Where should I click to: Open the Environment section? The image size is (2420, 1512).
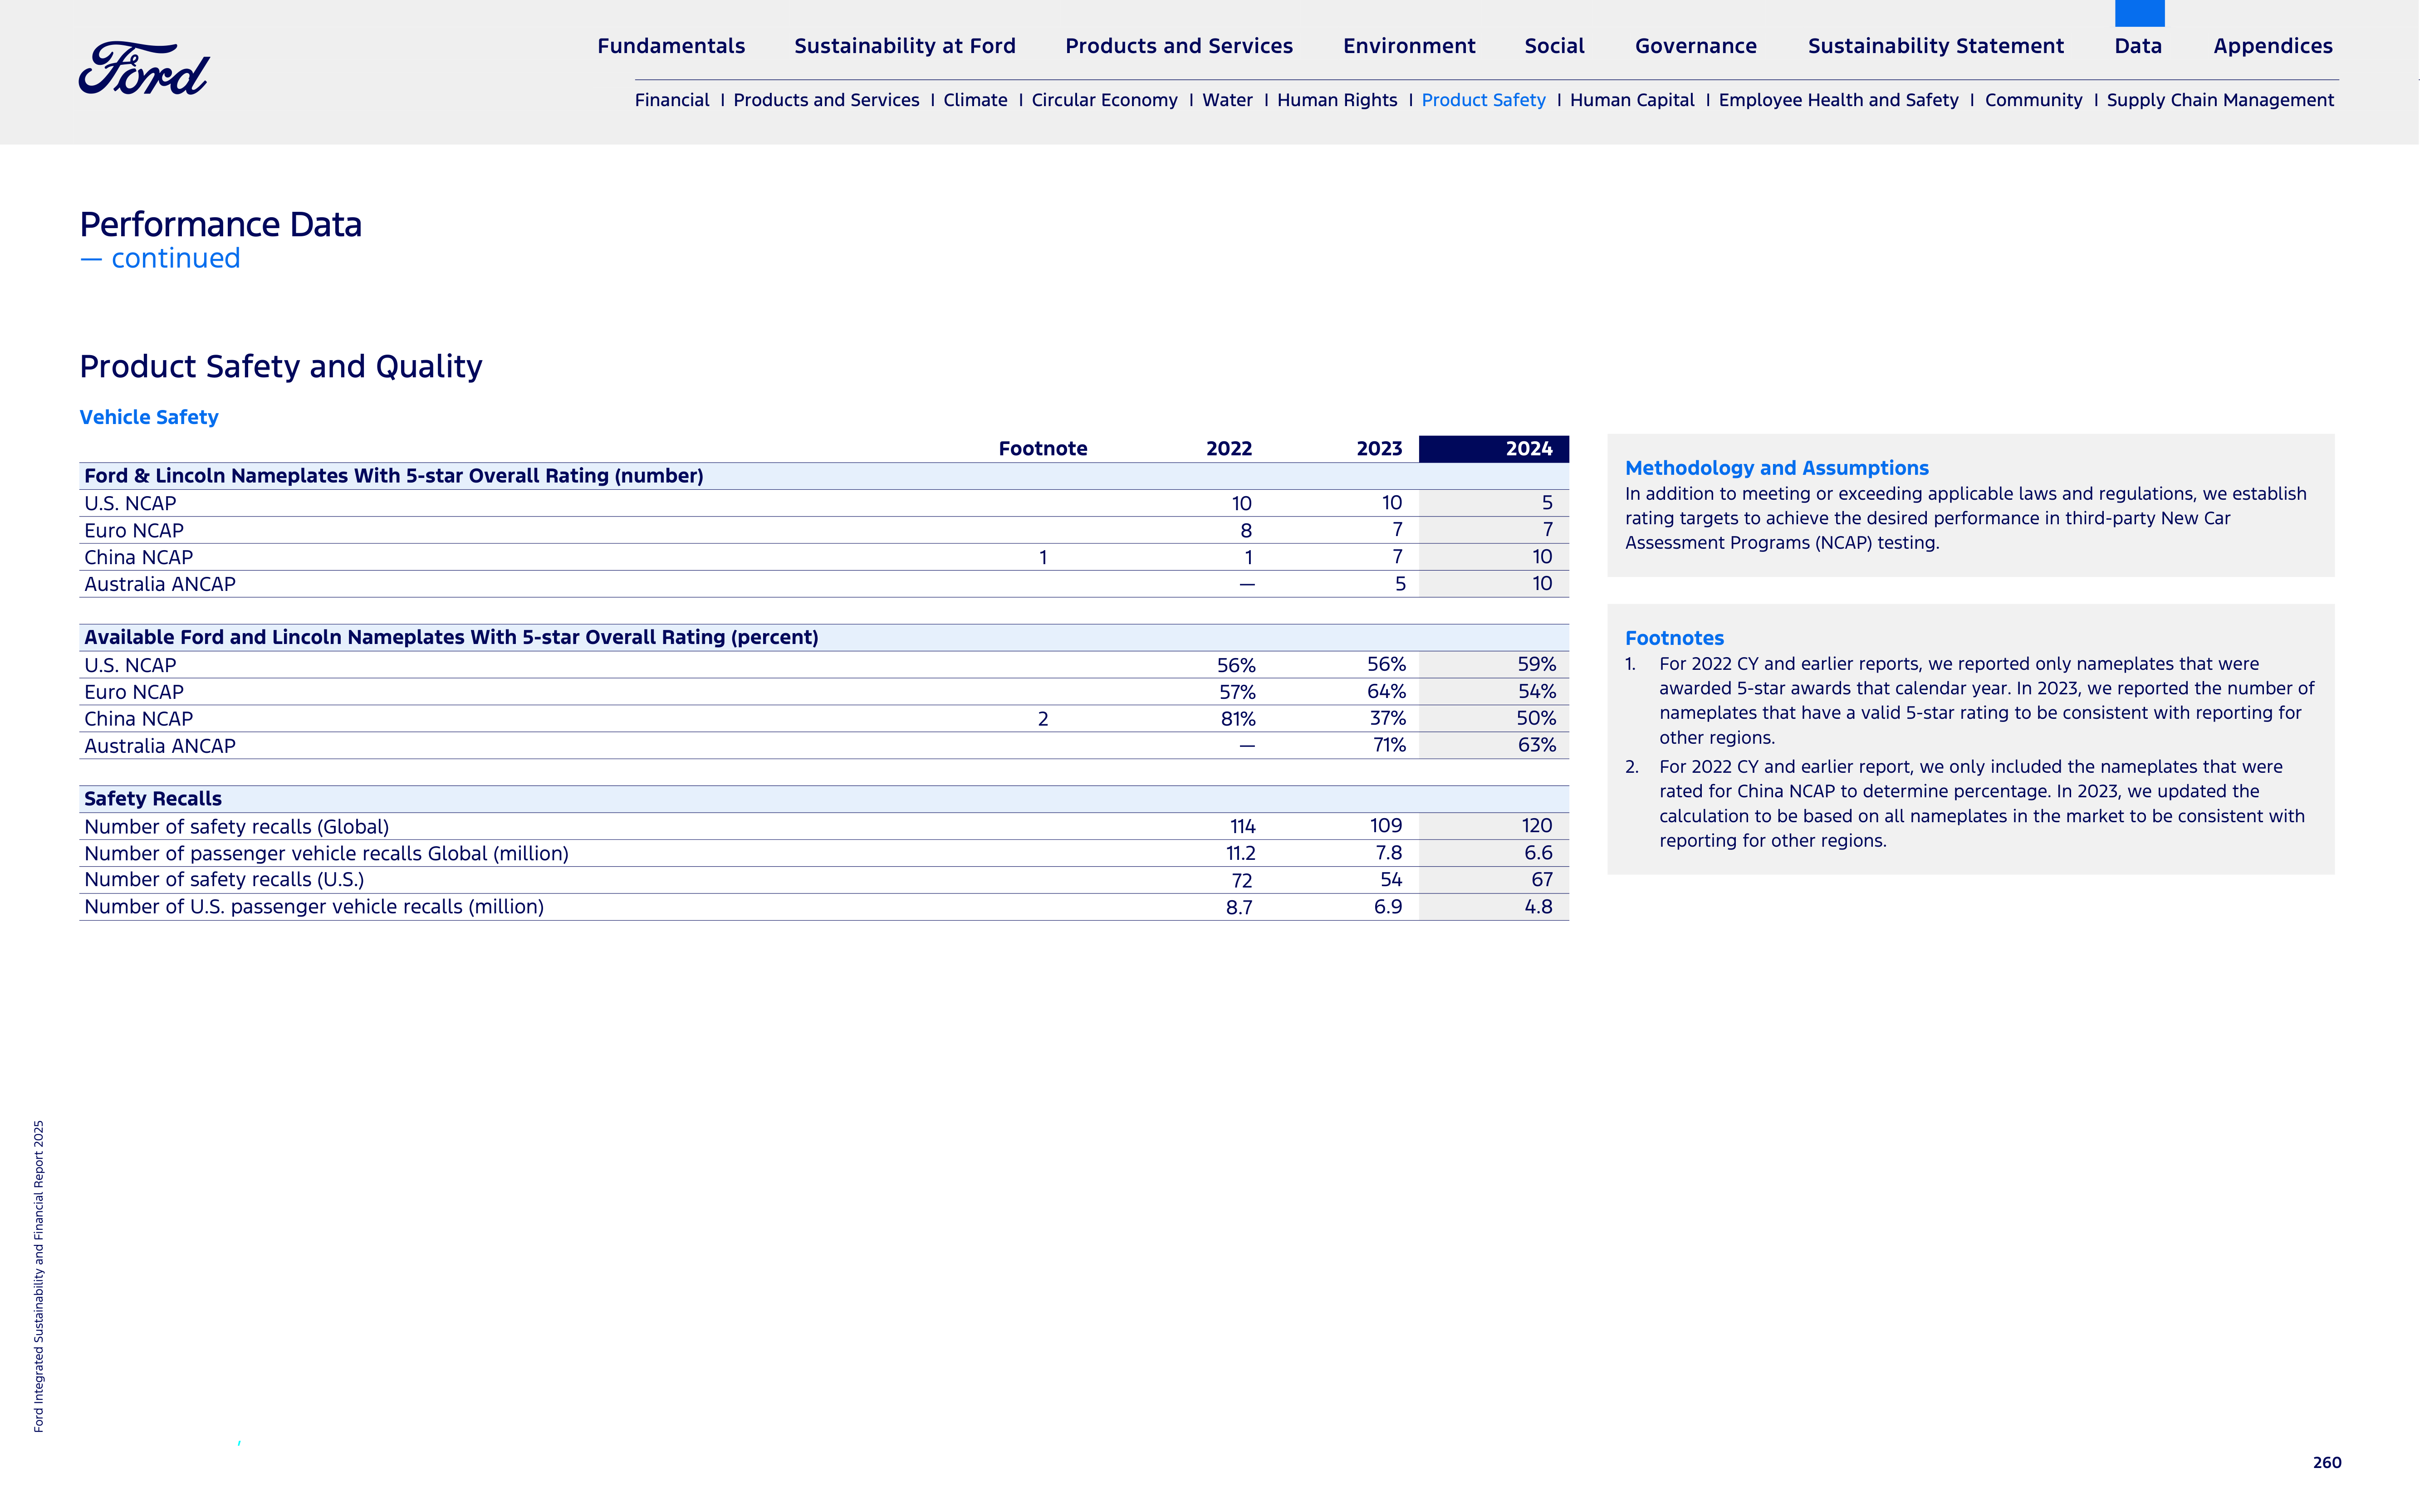(1409, 46)
